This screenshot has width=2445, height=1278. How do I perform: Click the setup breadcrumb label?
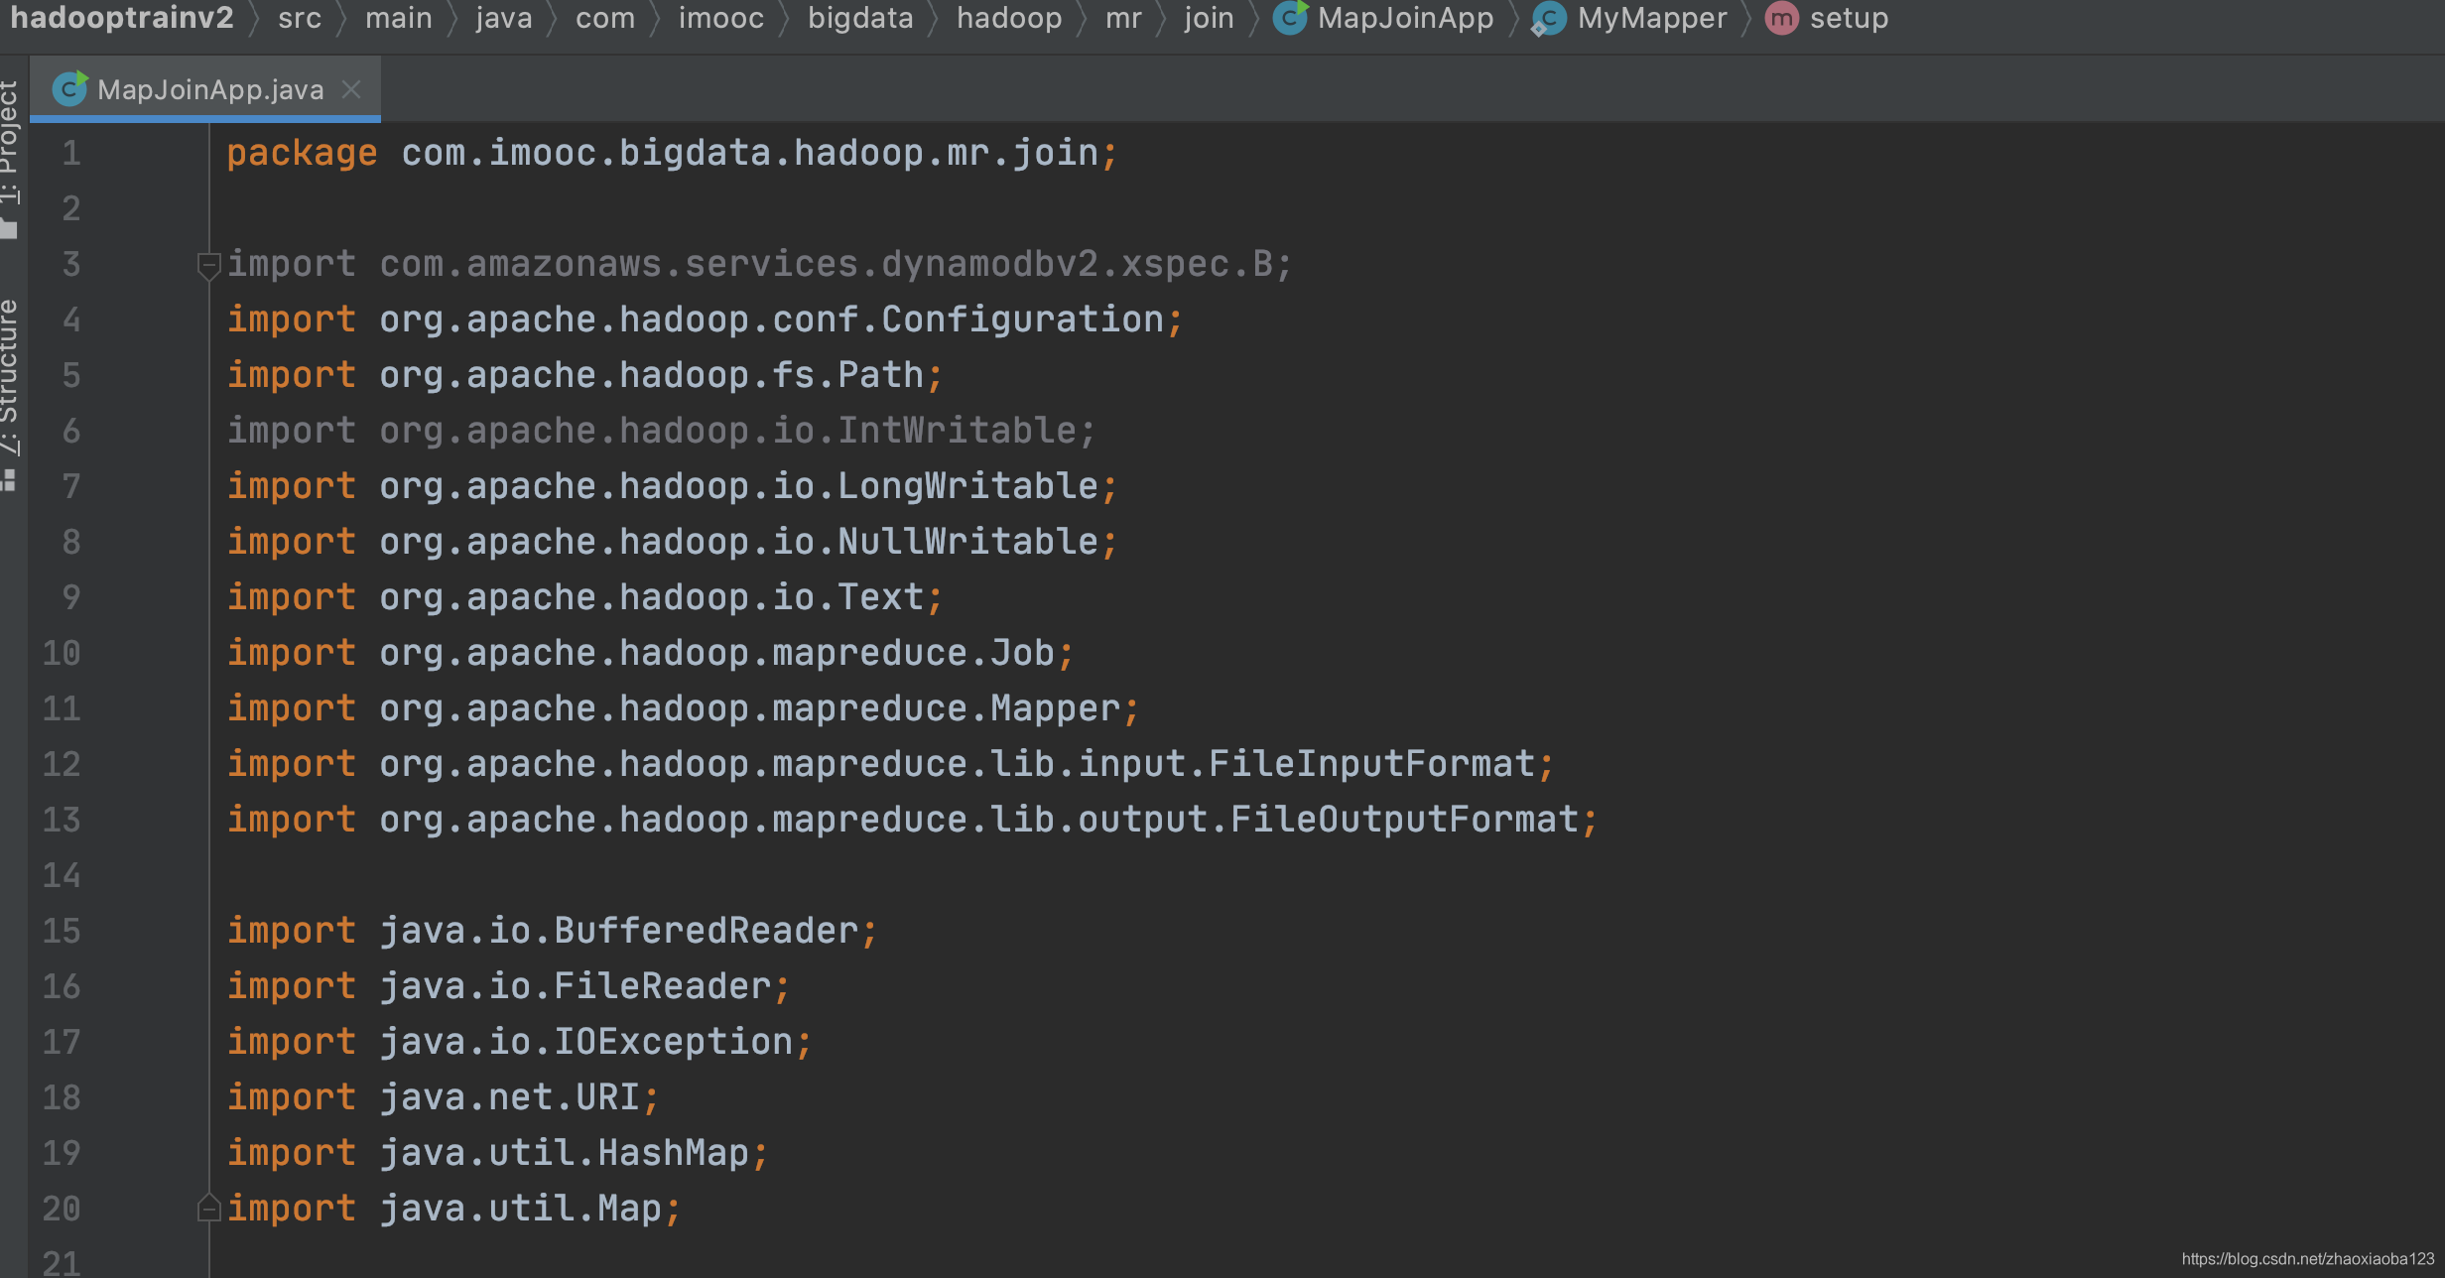(x=1849, y=18)
